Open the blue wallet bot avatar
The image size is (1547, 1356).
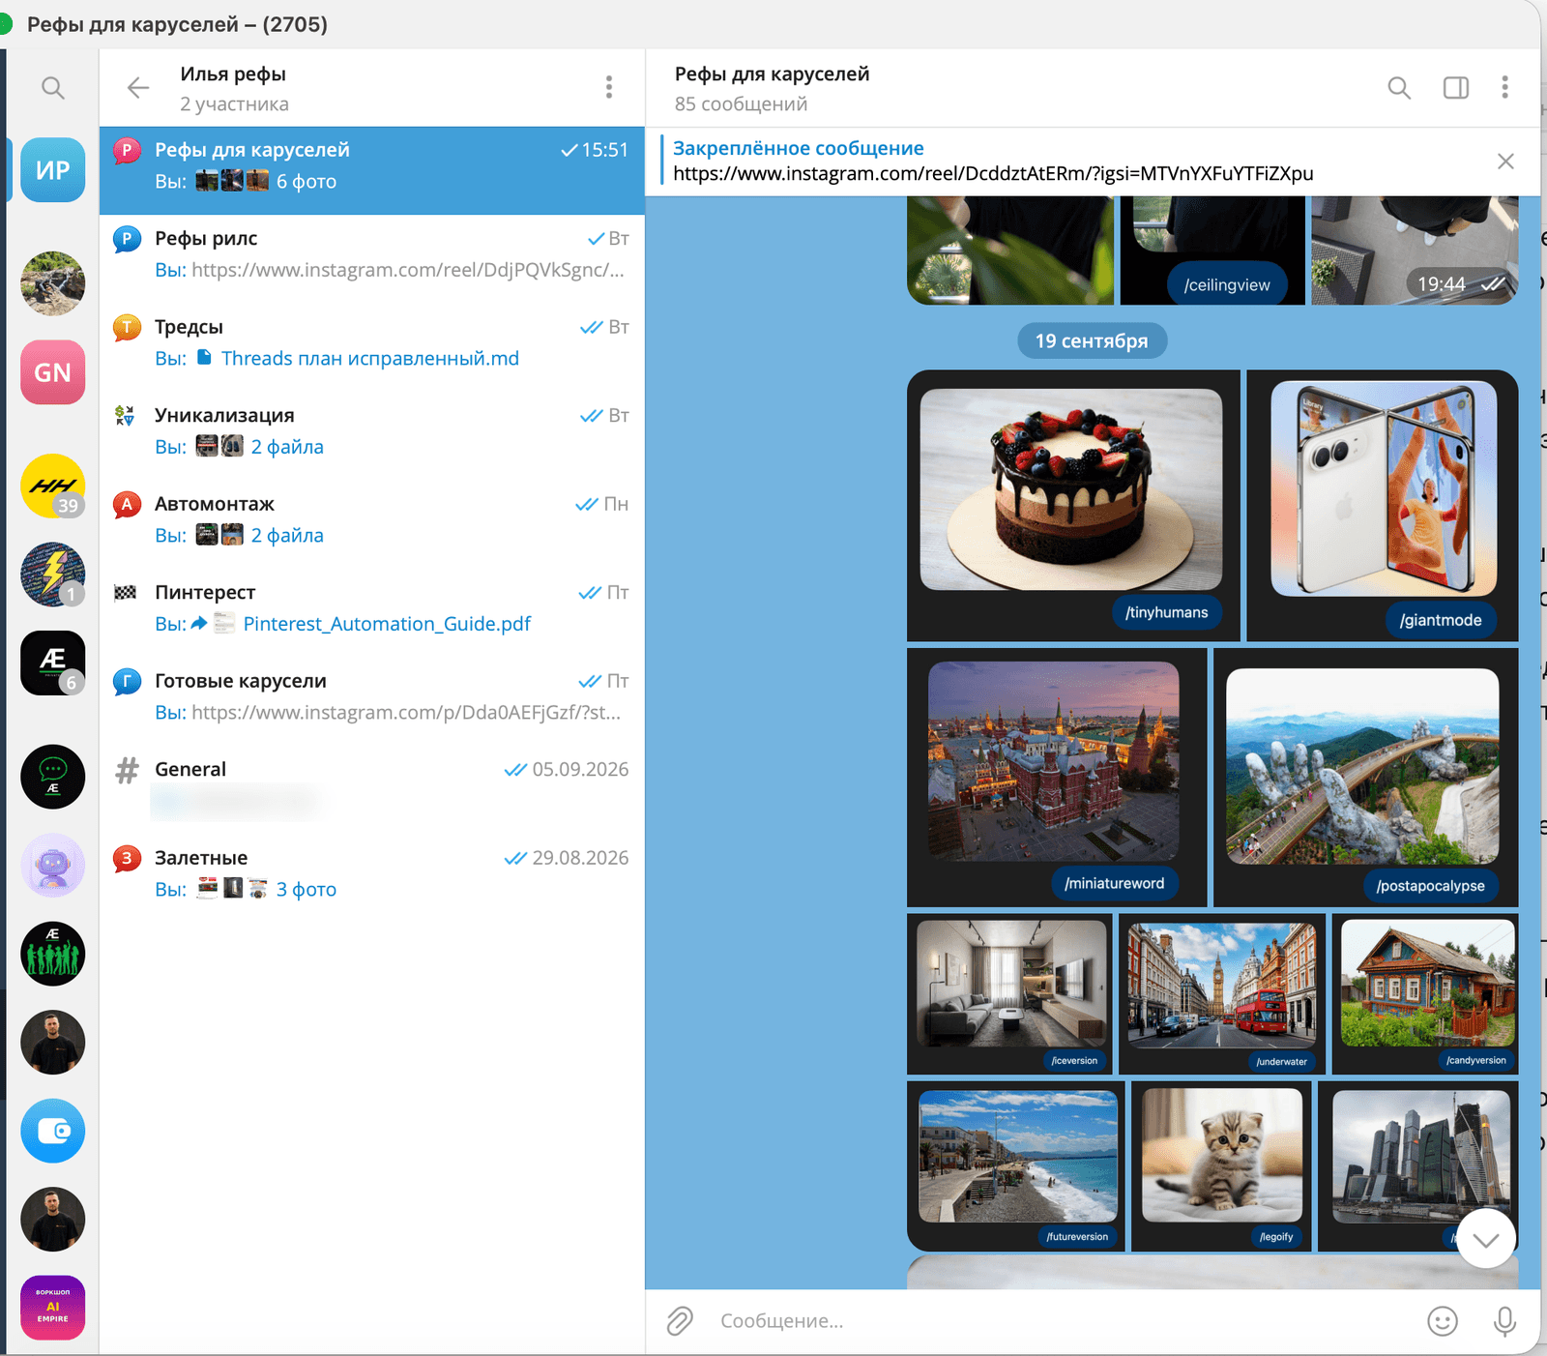53,1131
